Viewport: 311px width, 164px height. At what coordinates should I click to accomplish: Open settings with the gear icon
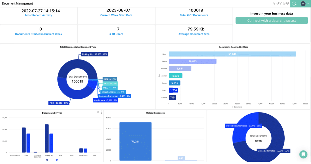tap(287, 3)
